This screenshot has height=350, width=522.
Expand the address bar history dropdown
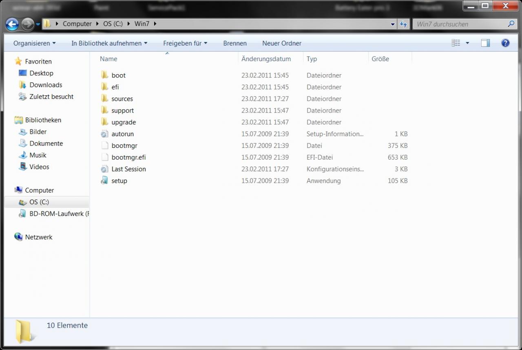coord(393,24)
